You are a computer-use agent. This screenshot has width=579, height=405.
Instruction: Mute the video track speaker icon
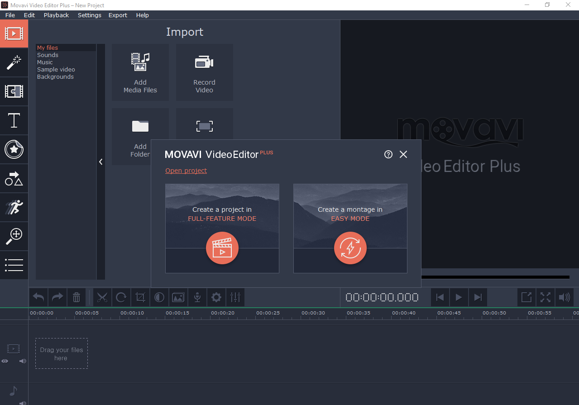[x=22, y=361]
